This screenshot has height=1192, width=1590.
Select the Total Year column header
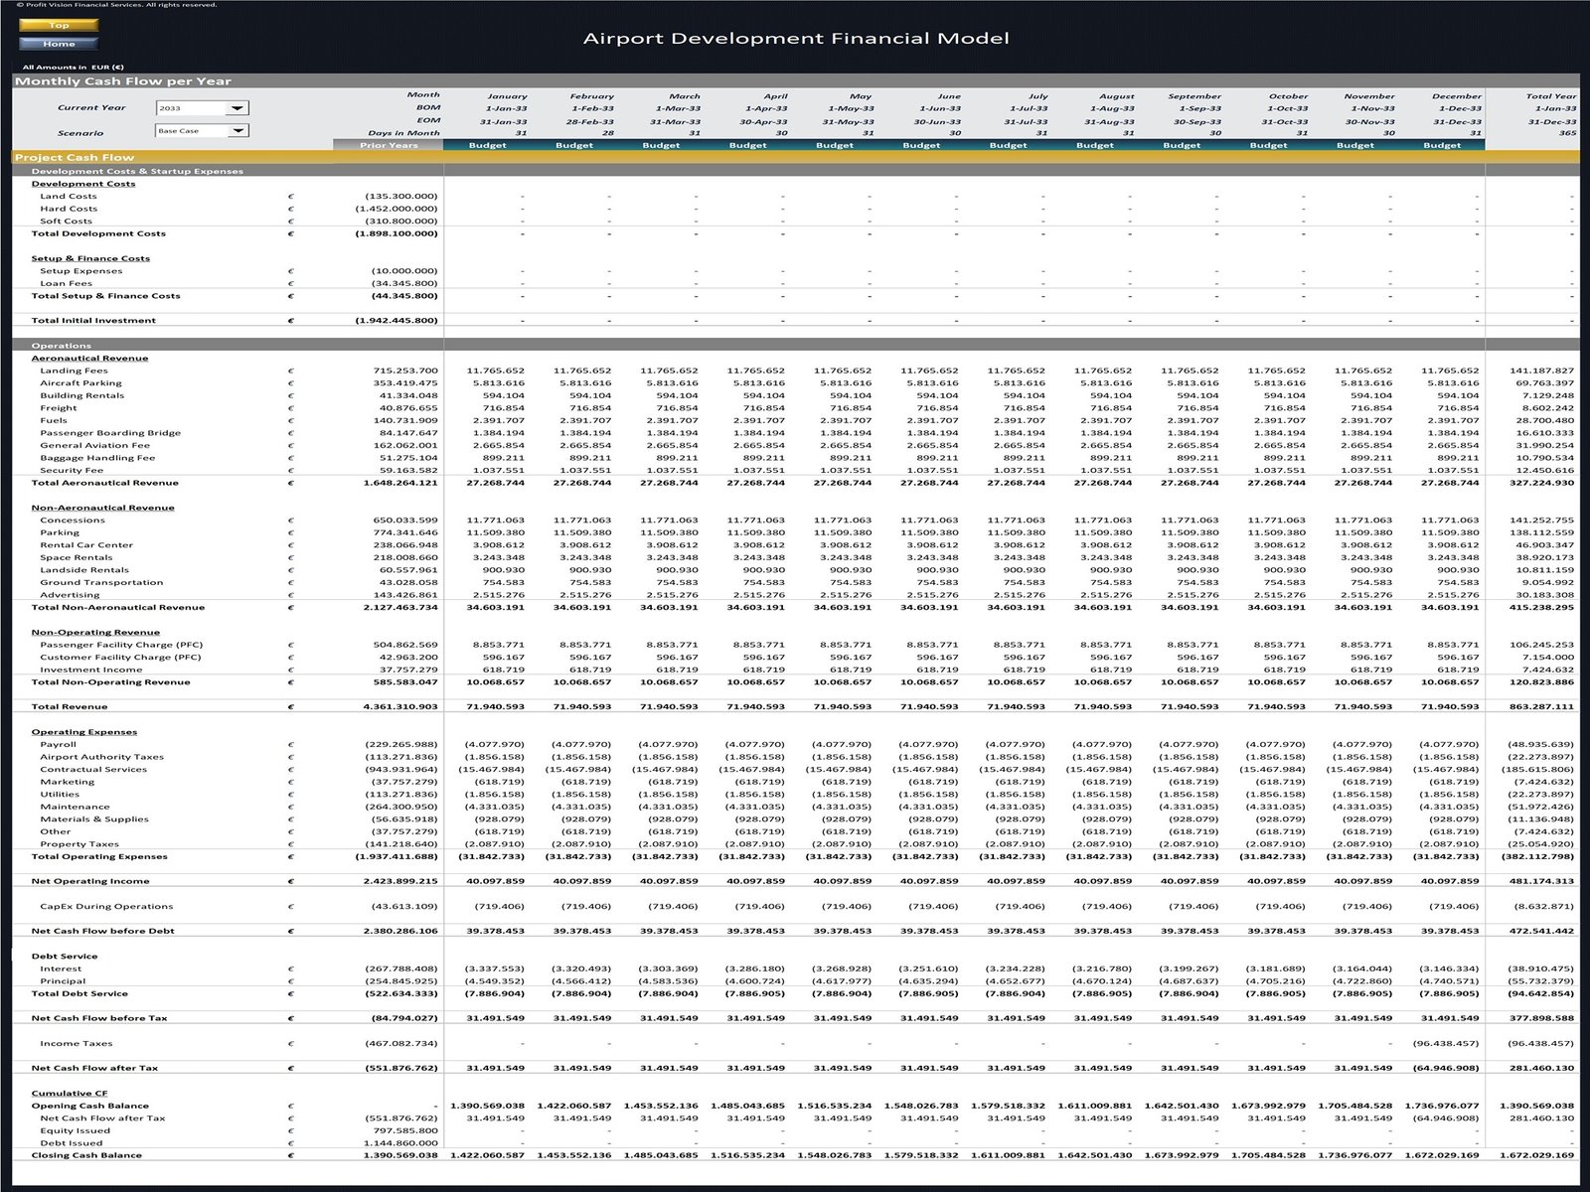1550,96
